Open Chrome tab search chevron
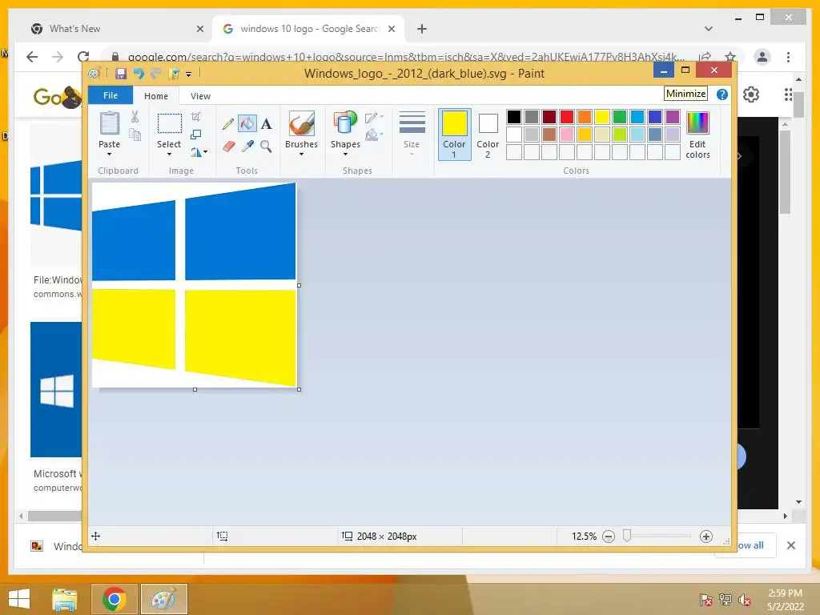Image resolution: width=820 pixels, height=615 pixels. tap(709, 29)
